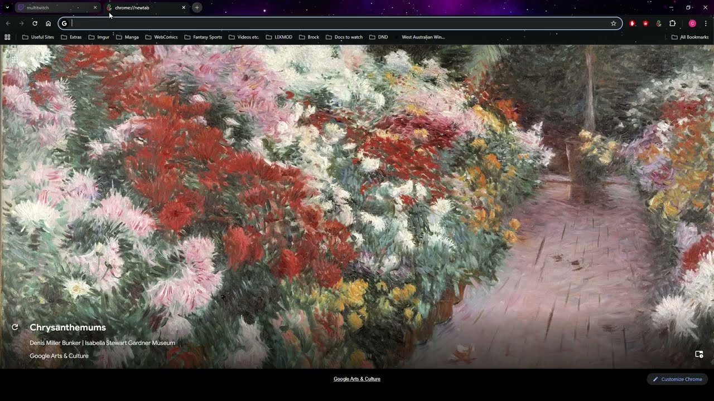
Task: Open the Extras bookmark folder
Action: point(71,37)
